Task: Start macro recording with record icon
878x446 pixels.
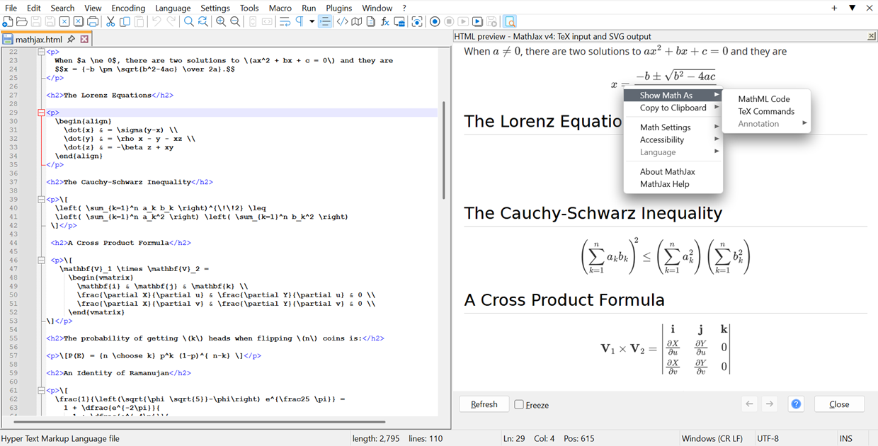Action: pyautogui.click(x=435, y=22)
